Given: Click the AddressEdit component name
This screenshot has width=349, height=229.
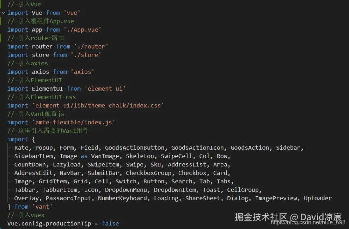Looking at the screenshot, I should (33, 173).
